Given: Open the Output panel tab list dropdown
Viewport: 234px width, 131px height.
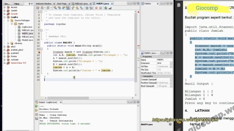Looking at the screenshot, I should click(135, 102).
